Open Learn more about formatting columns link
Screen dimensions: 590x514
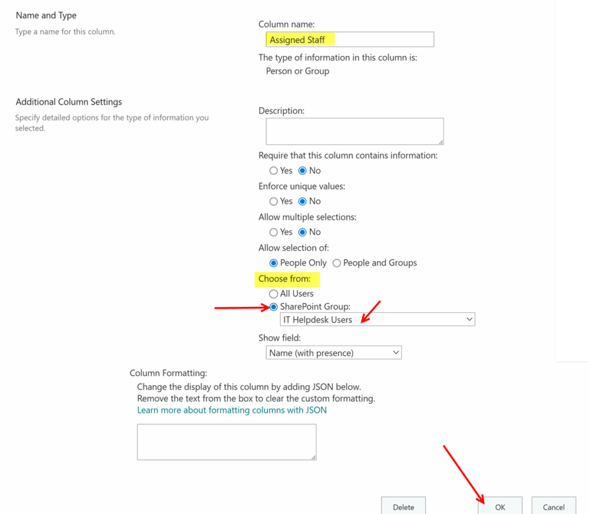click(x=232, y=410)
